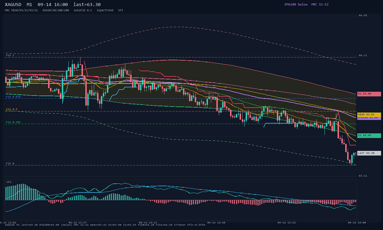Click the XAGUSD symbol in the chart title

click(13, 5)
